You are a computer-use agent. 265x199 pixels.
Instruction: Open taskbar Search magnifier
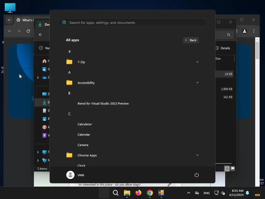[x=116, y=193]
